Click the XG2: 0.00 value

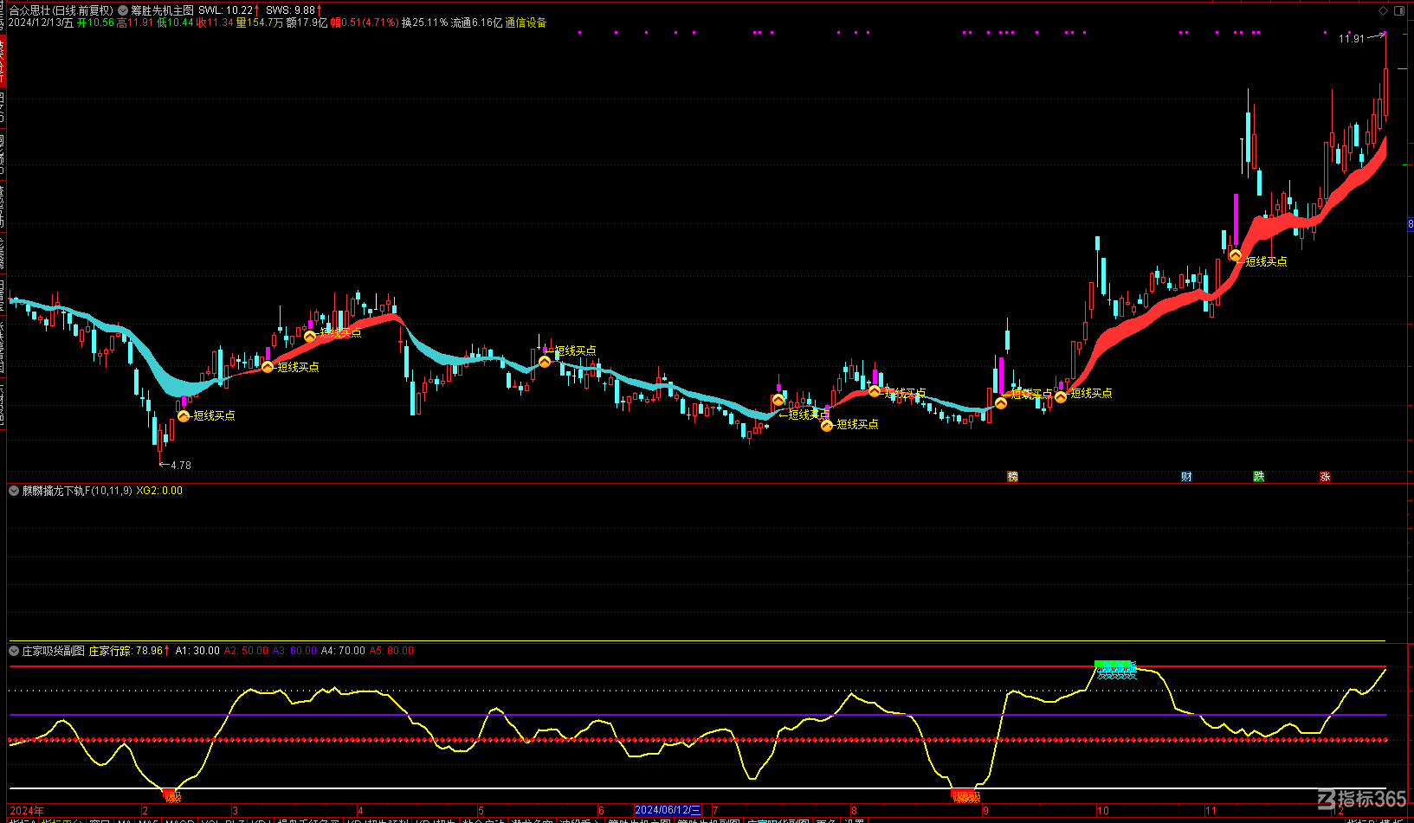pos(159,491)
